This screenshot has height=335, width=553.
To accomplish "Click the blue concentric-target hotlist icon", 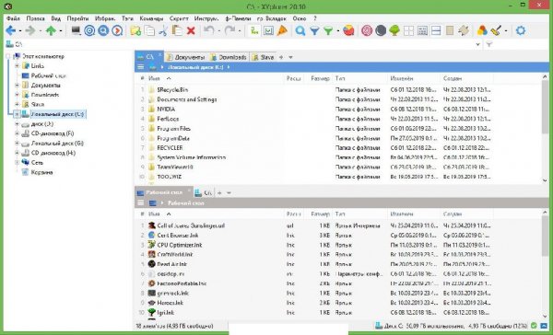I will pyautogui.click(x=89, y=31).
